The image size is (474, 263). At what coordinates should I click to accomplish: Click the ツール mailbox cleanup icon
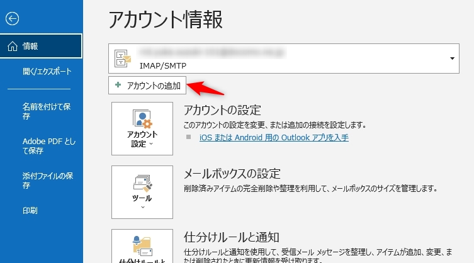tap(142, 183)
